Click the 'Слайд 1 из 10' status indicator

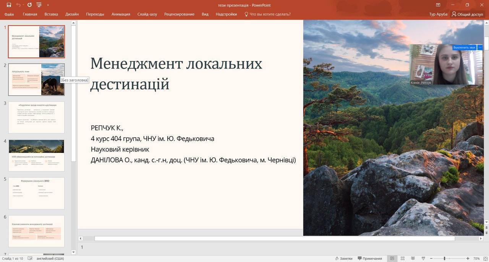pyautogui.click(x=12, y=259)
